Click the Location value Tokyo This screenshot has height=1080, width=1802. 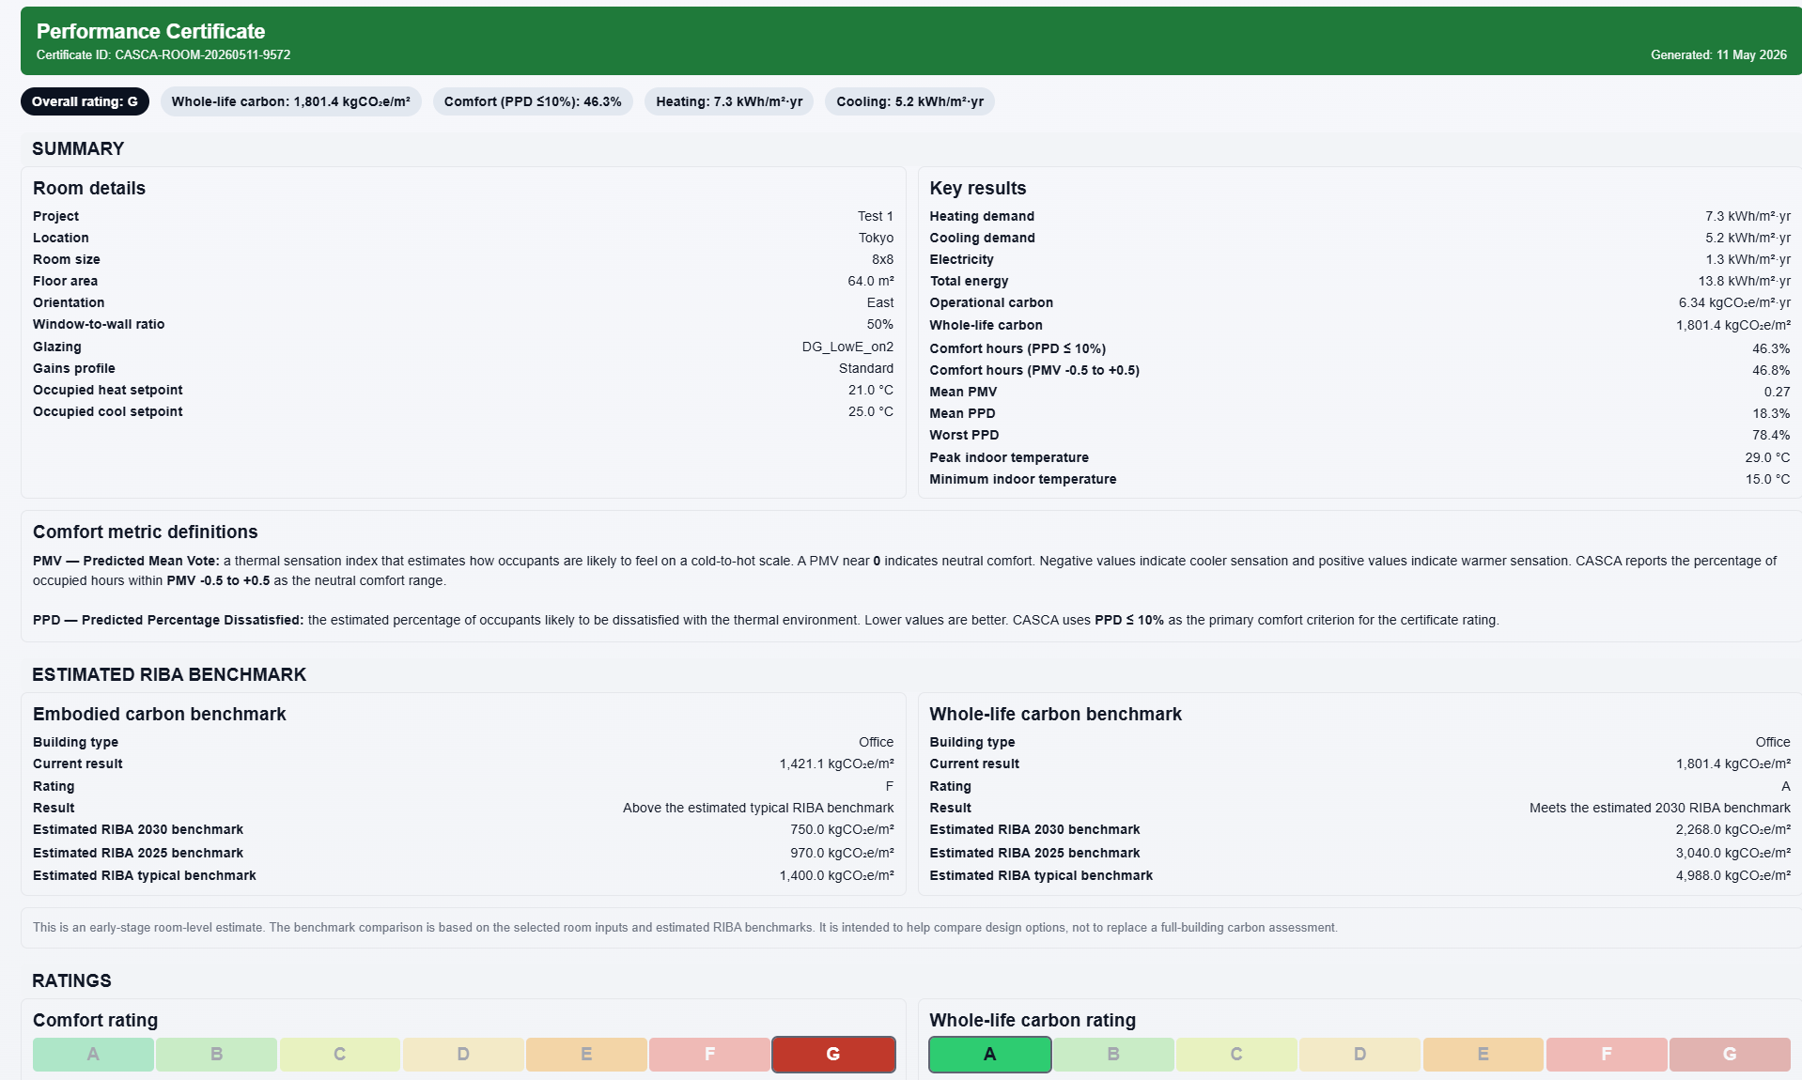(x=876, y=238)
